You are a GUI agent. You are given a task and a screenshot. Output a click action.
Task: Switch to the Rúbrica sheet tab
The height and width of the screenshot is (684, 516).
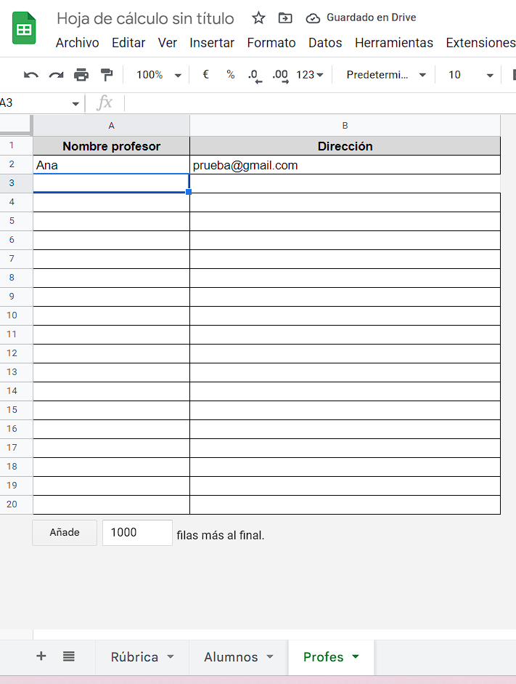(x=134, y=657)
